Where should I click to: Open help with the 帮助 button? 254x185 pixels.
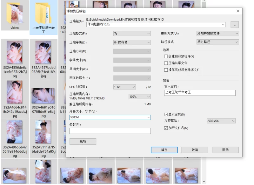tap(225, 150)
